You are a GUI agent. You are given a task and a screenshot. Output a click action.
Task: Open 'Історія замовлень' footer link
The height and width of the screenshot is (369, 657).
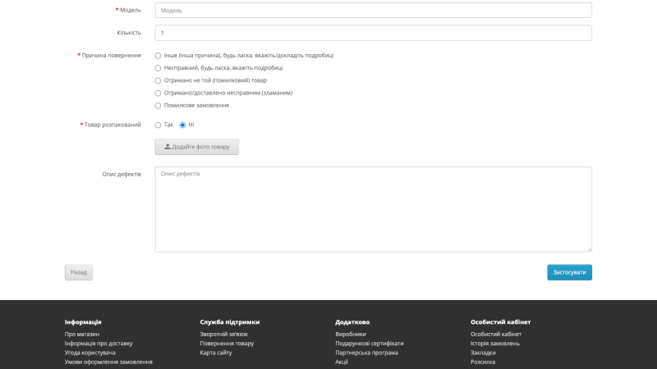495,344
